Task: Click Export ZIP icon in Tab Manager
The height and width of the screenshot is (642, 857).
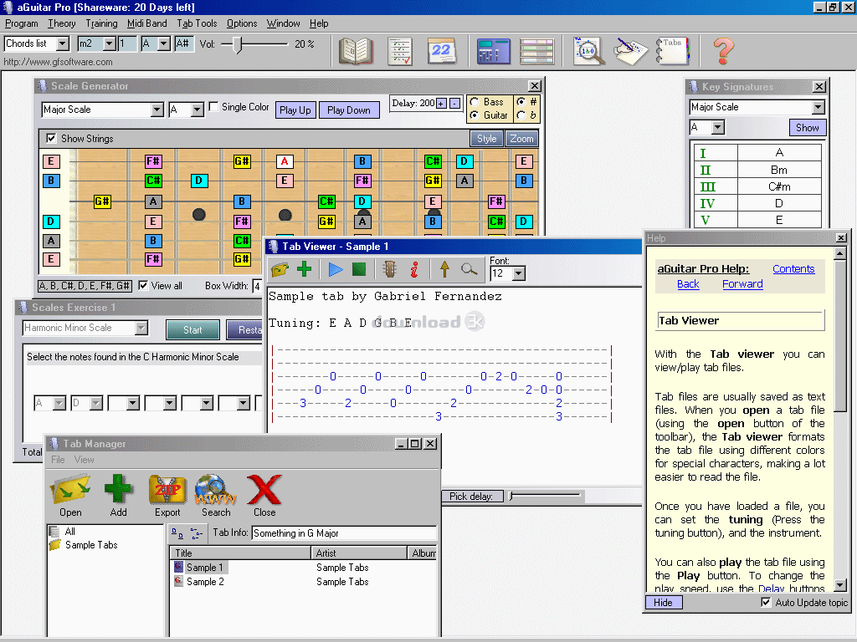Action: [167, 495]
